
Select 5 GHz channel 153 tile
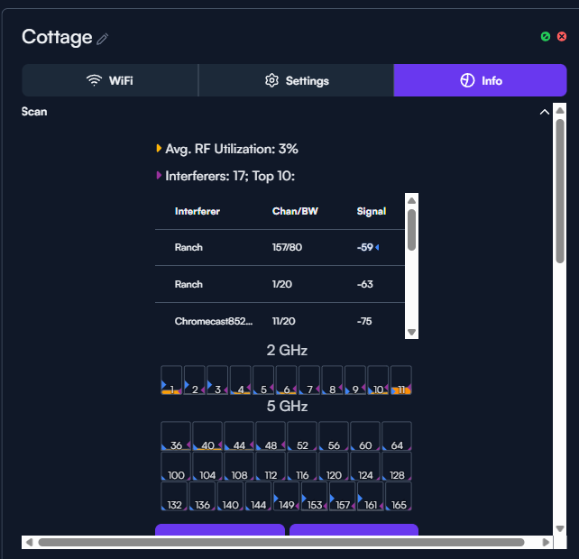[315, 496]
